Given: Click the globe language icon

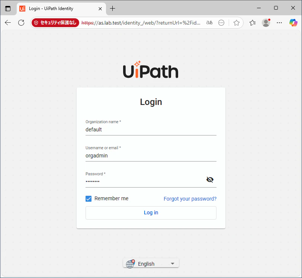Looking at the screenshot, I should (130, 264).
